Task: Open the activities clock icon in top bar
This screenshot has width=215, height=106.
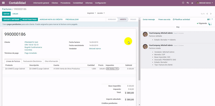Action: pyautogui.click(x=183, y=3)
